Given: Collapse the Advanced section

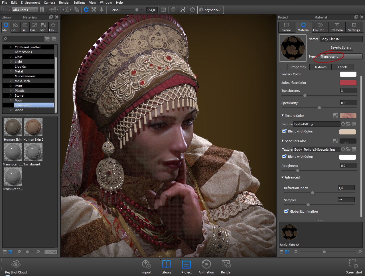Looking at the screenshot, I should tap(283, 177).
